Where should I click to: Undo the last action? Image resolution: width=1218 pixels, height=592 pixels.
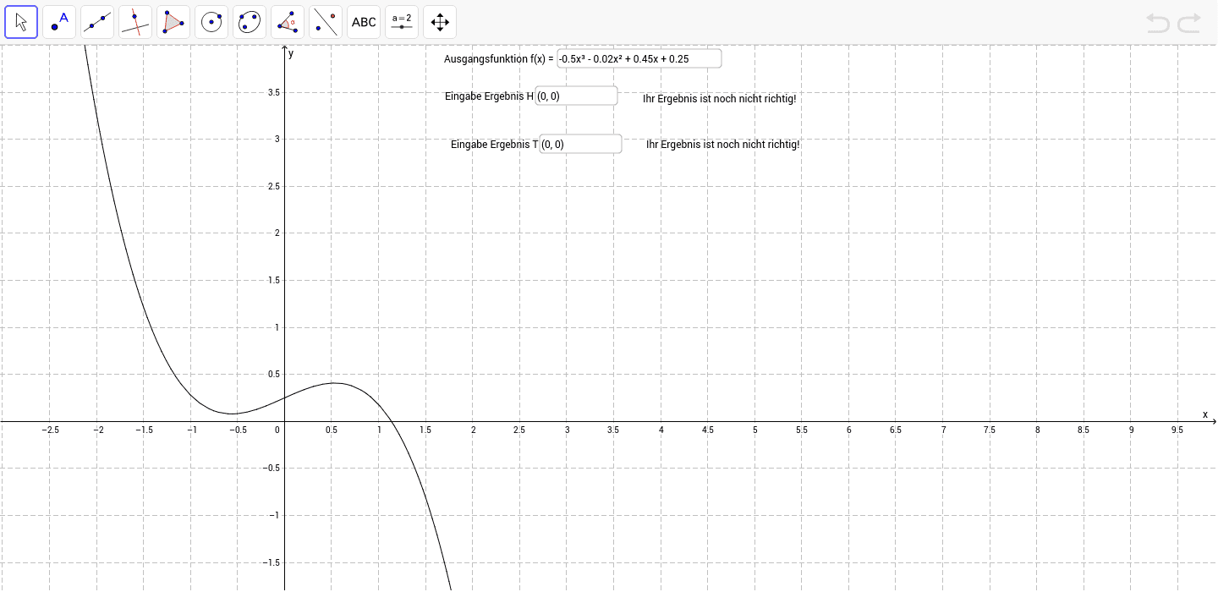(x=1158, y=23)
